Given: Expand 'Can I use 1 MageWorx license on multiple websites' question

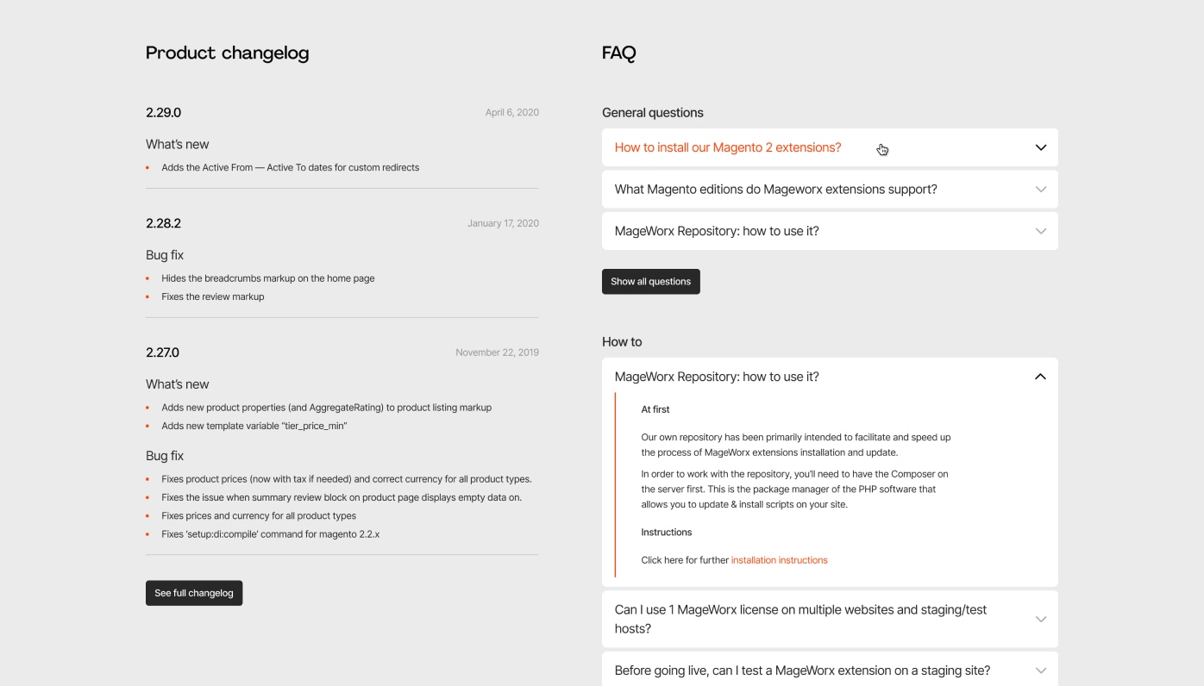Looking at the screenshot, I should 800,618.
